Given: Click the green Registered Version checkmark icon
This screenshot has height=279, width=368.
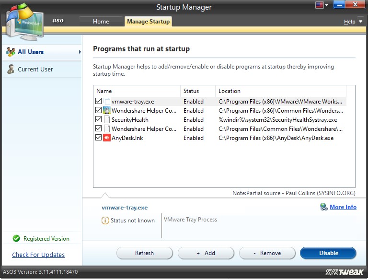Looking at the screenshot, I should 16,239.
